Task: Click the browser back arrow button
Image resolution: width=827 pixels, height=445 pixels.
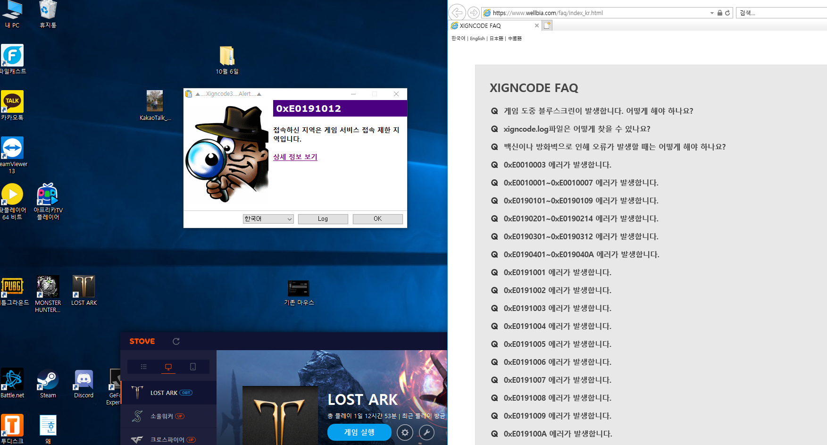Action: coord(457,12)
